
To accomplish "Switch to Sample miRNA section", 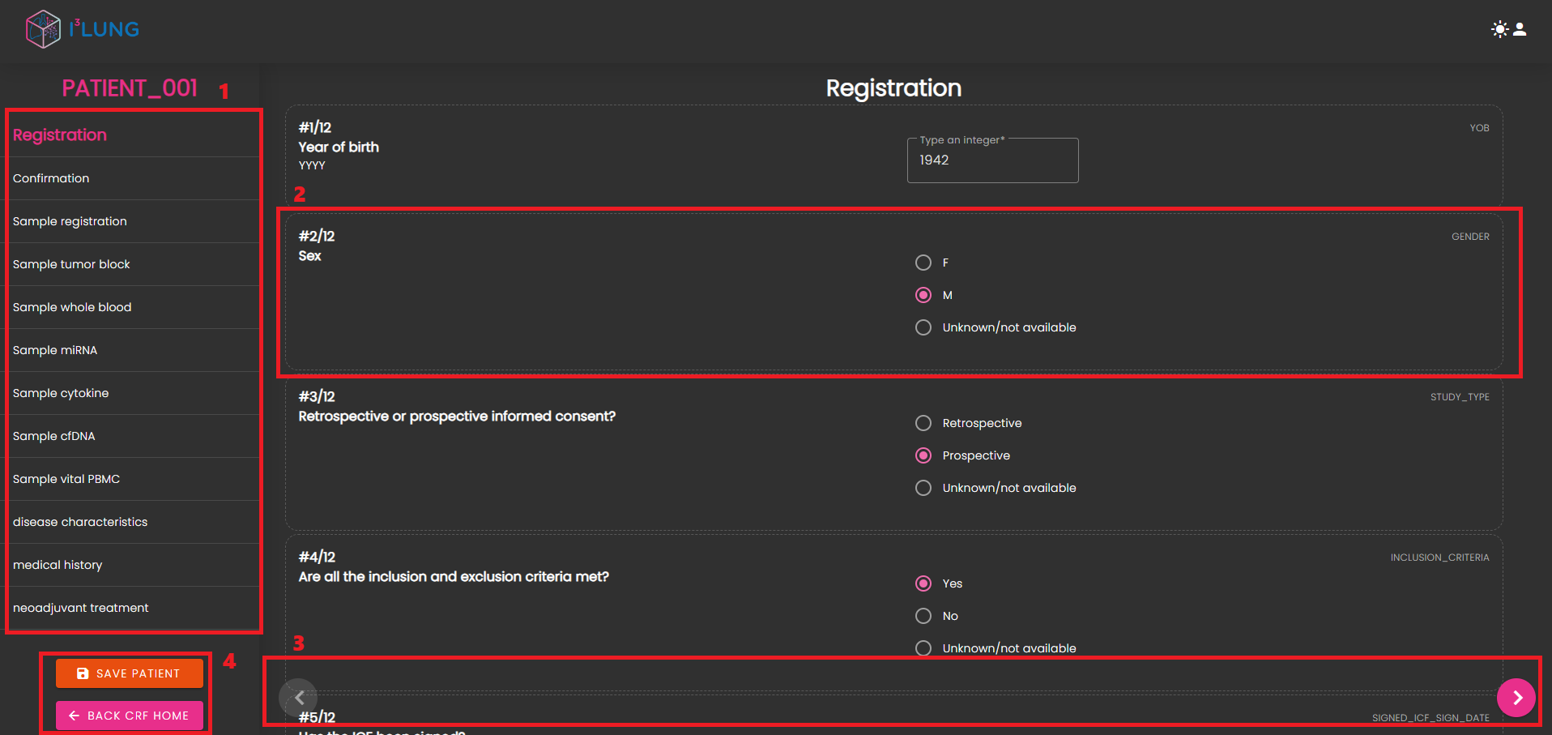I will coord(55,350).
